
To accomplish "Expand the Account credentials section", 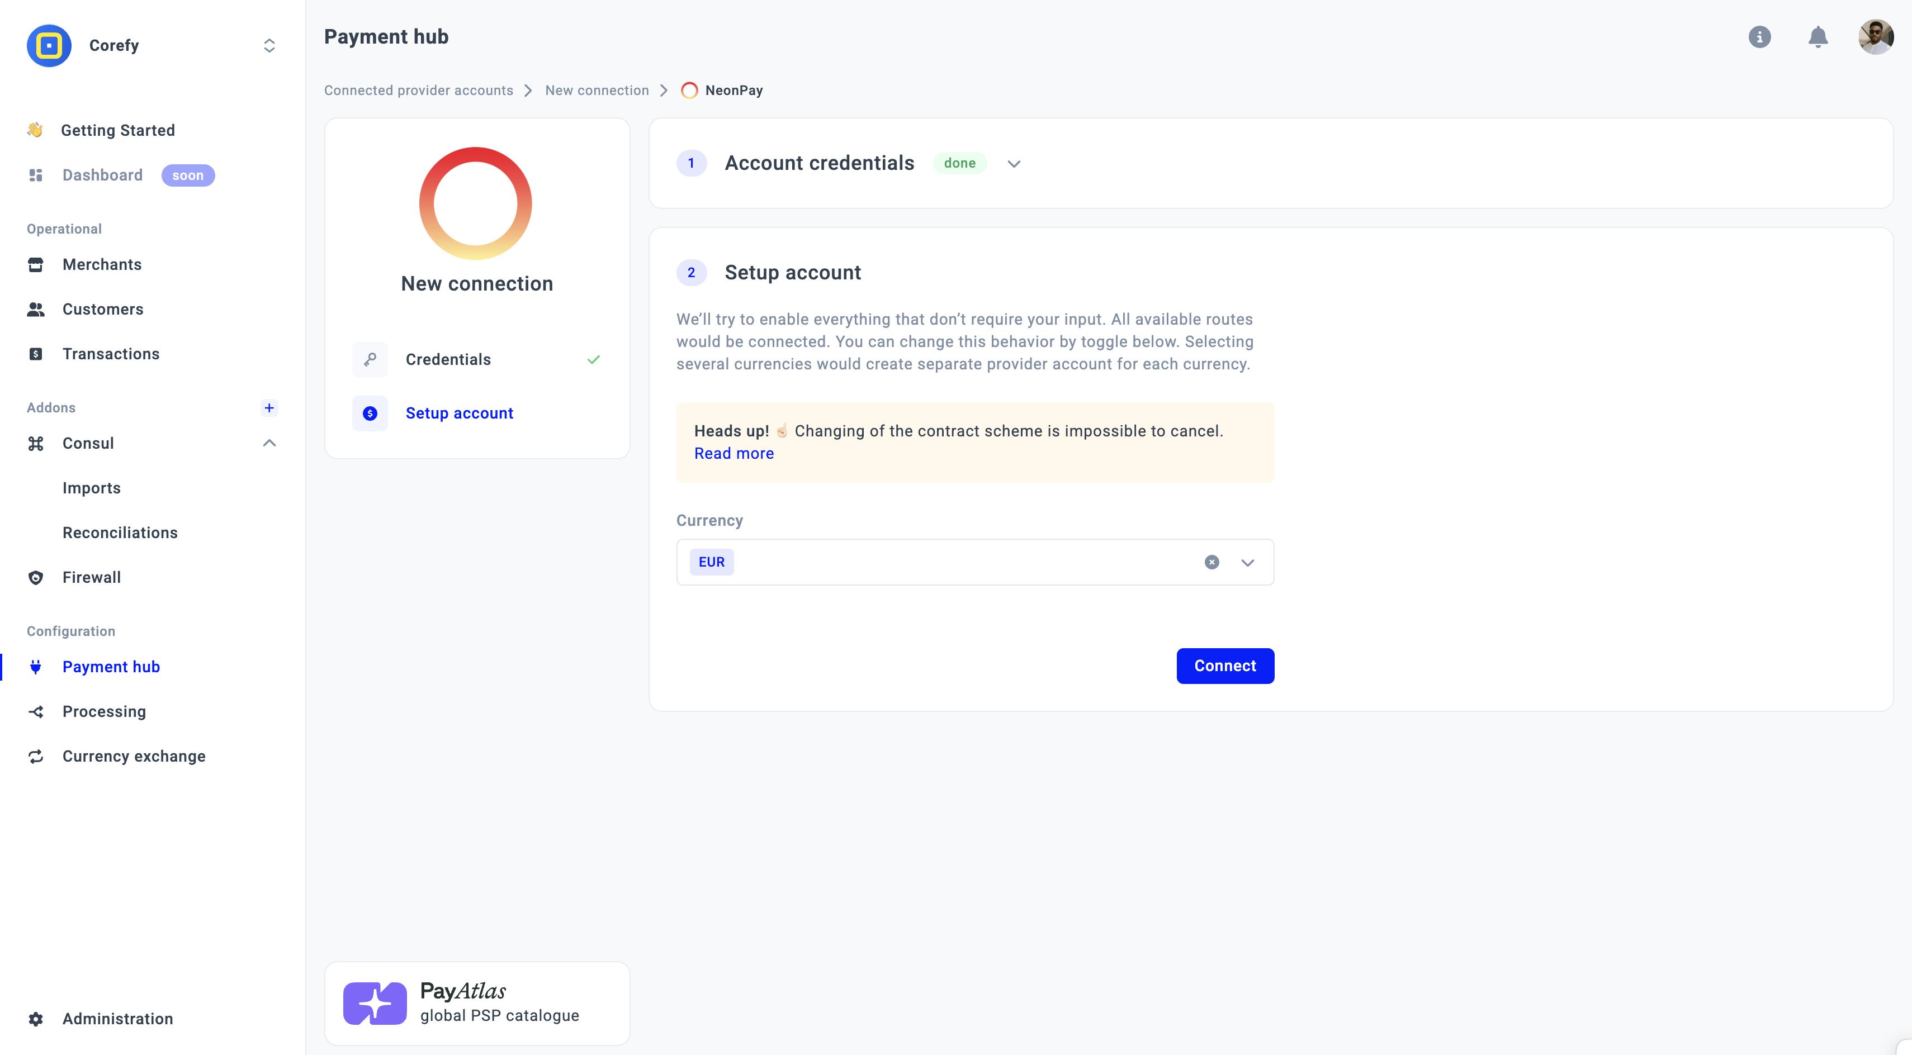I will [x=1014, y=164].
